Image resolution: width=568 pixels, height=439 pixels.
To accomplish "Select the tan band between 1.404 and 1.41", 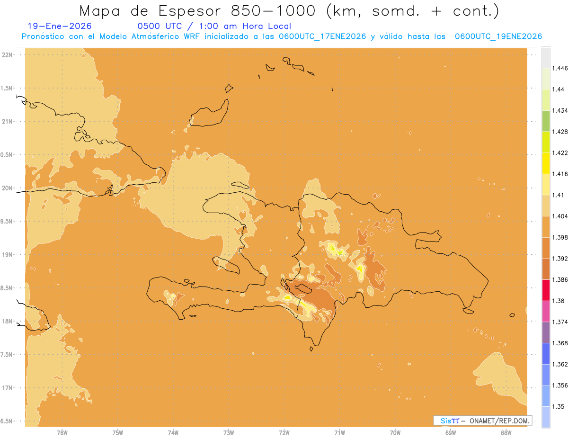I will [x=546, y=206].
